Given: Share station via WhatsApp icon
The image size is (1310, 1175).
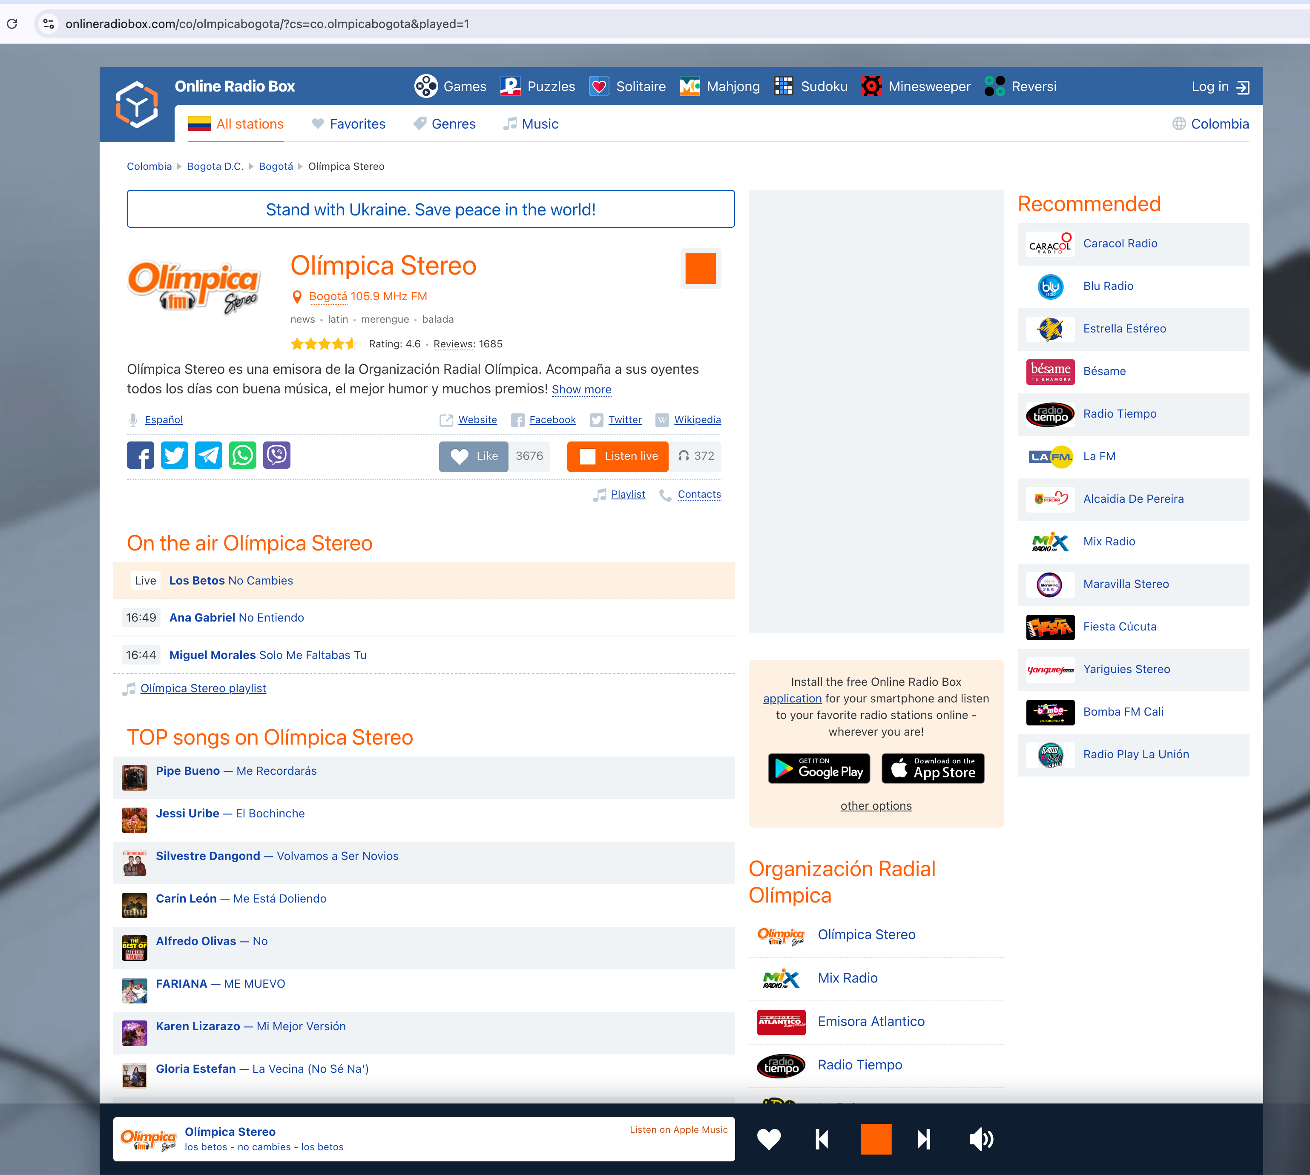Looking at the screenshot, I should (243, 456).
